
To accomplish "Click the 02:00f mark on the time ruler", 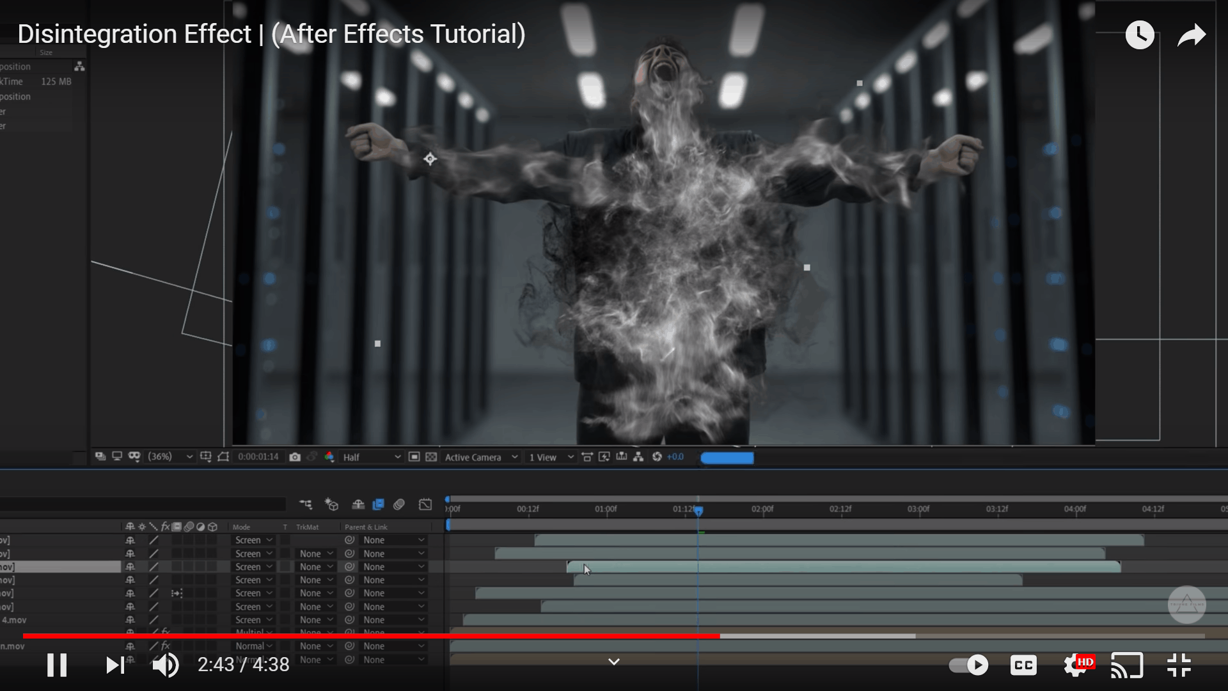I will pyautogui.click(x=762, y=509).
